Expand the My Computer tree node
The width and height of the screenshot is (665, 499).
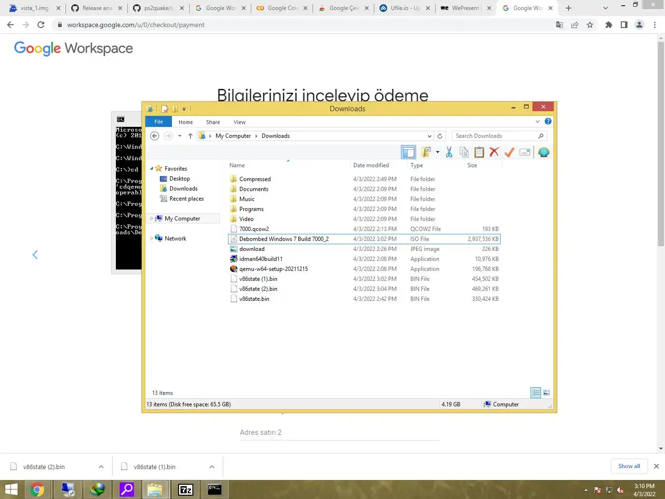point(152,219)
